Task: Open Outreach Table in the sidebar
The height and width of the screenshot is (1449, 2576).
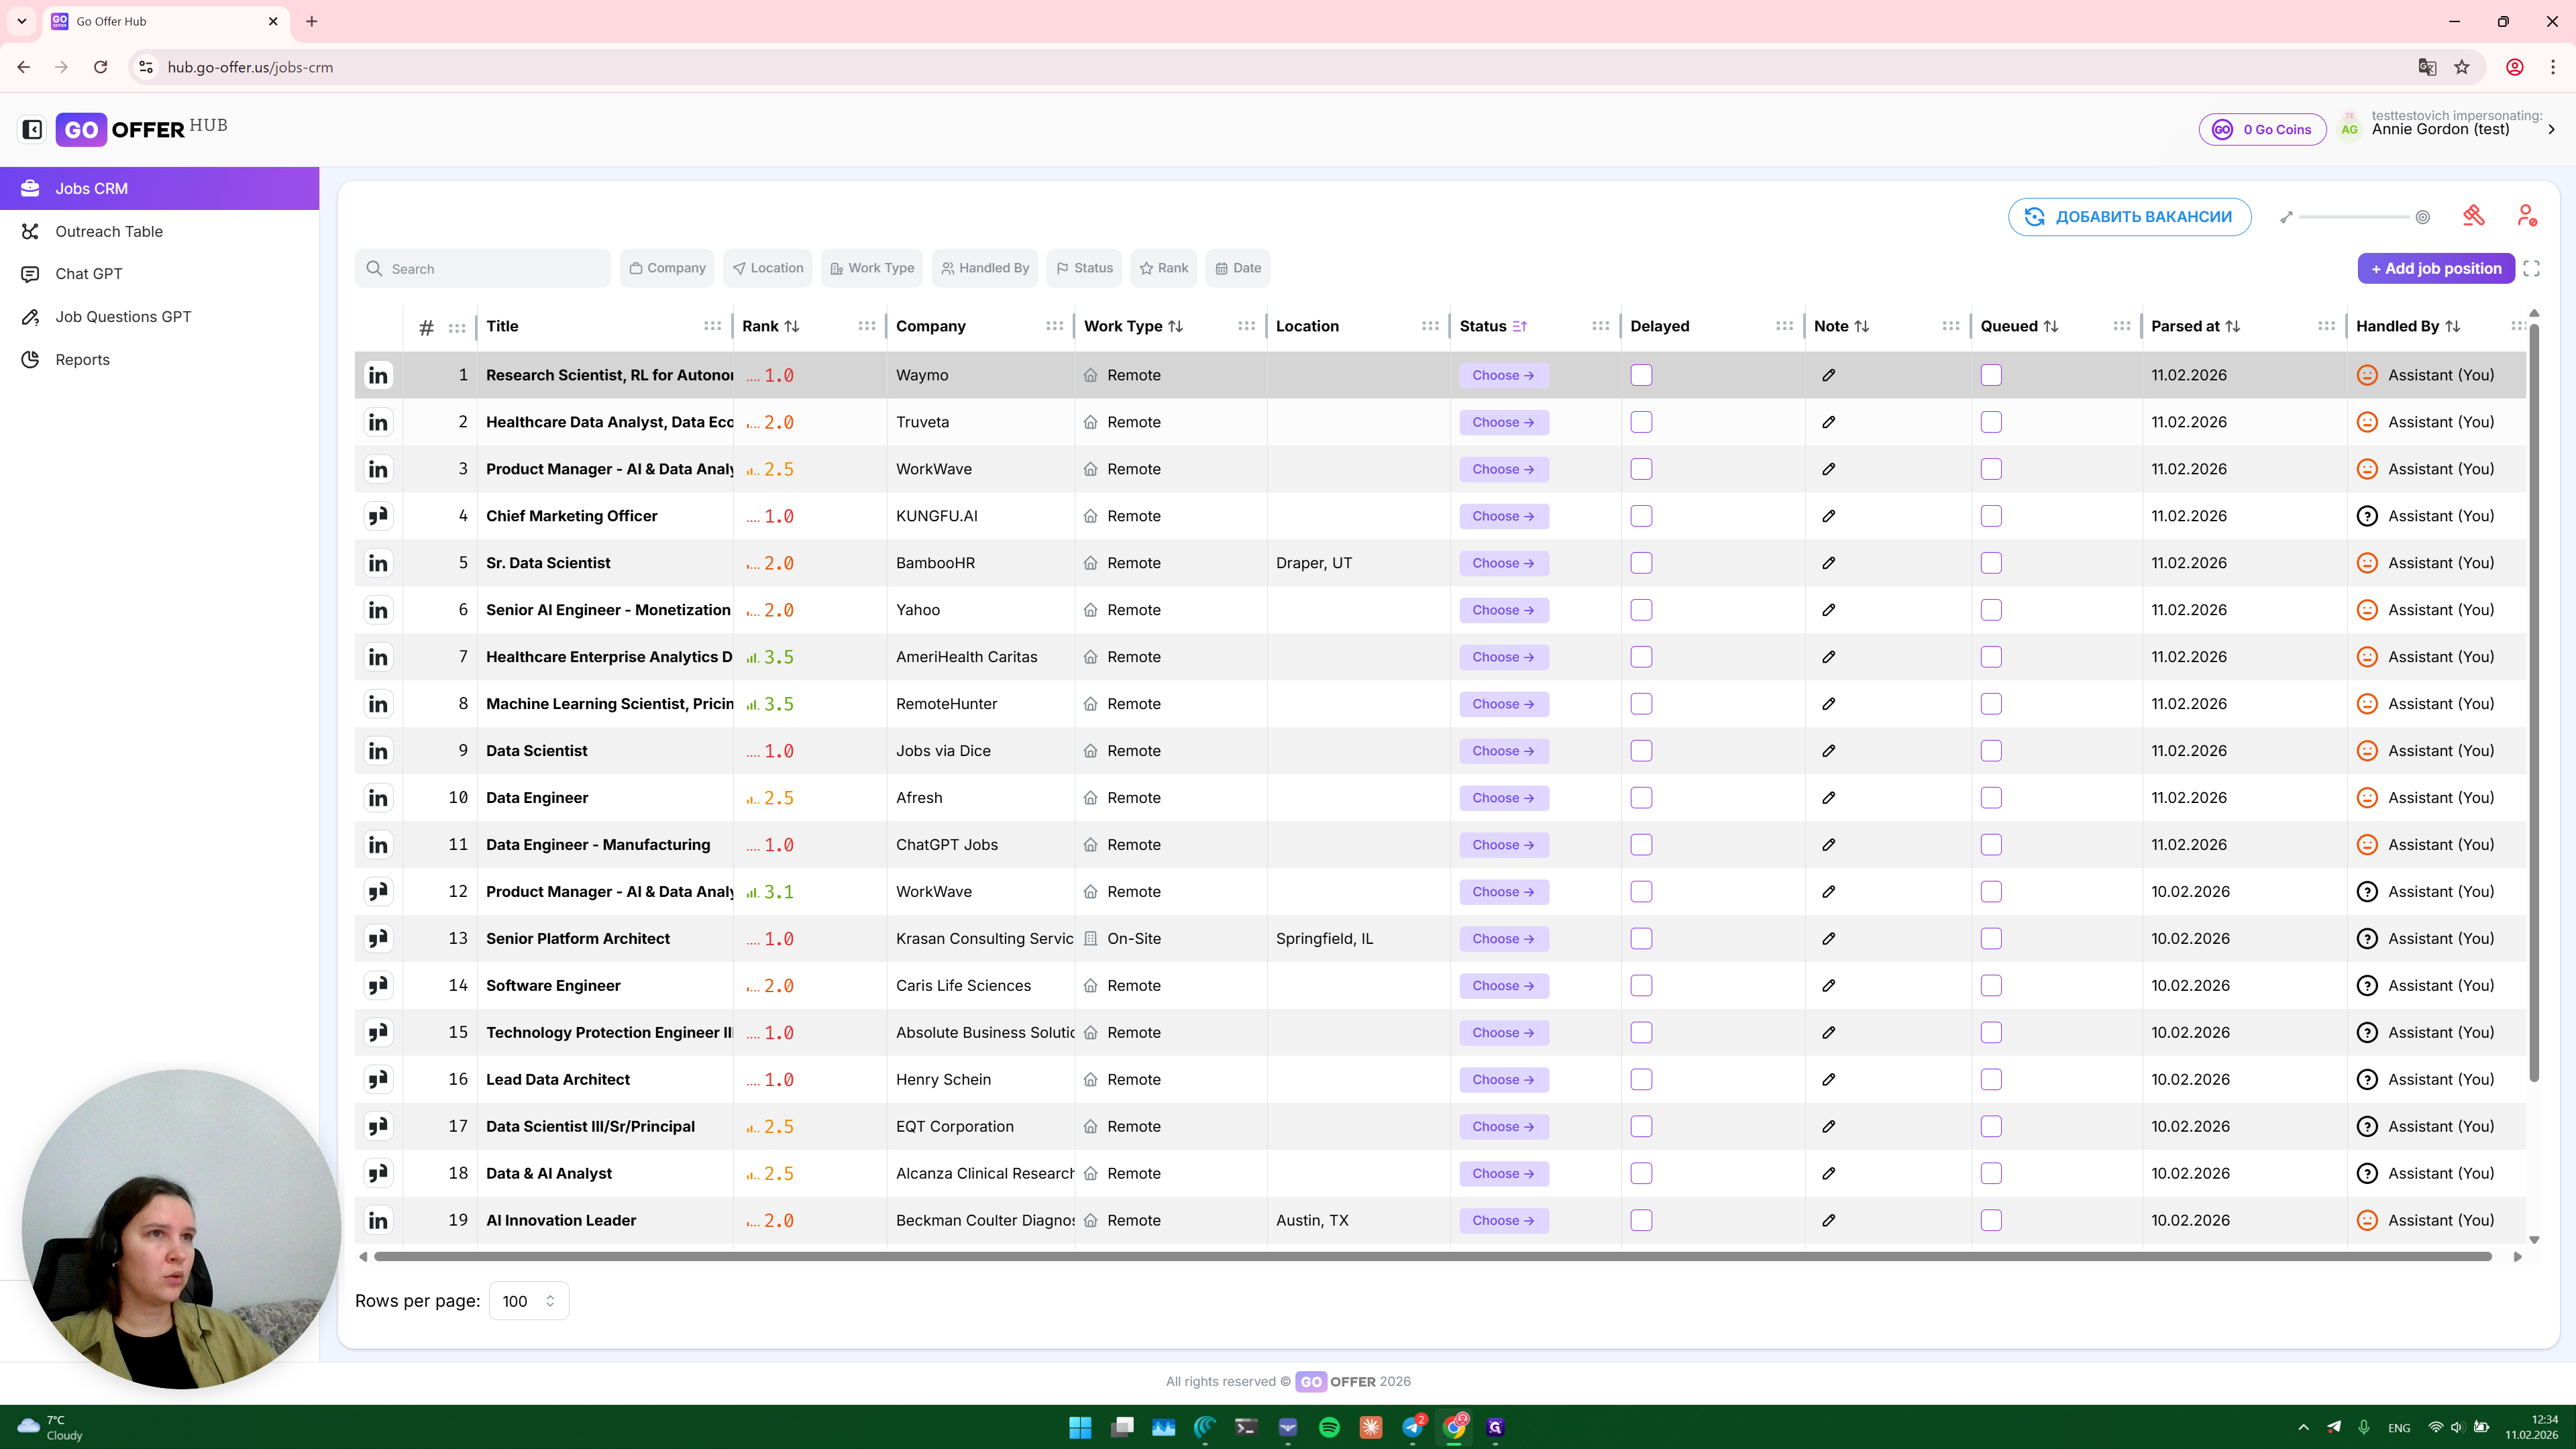Action: point(109,231)
